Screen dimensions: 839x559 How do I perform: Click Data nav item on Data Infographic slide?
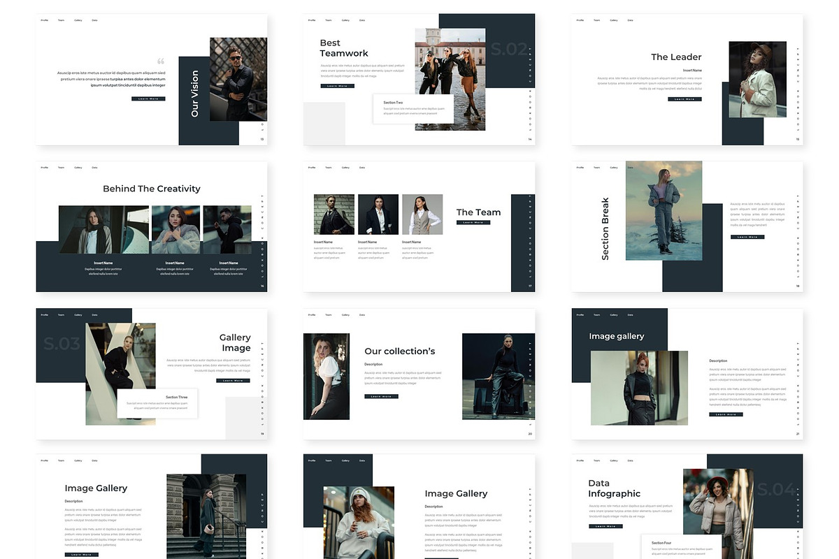630,460
